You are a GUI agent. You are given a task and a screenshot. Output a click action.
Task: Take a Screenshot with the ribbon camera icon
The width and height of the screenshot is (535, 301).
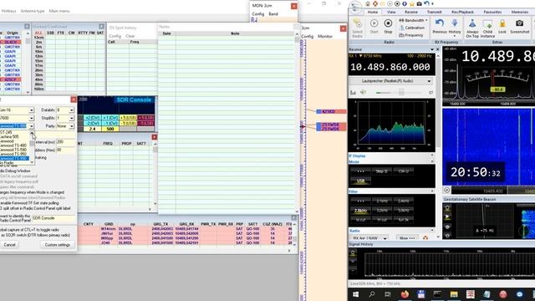pos(520,26)
